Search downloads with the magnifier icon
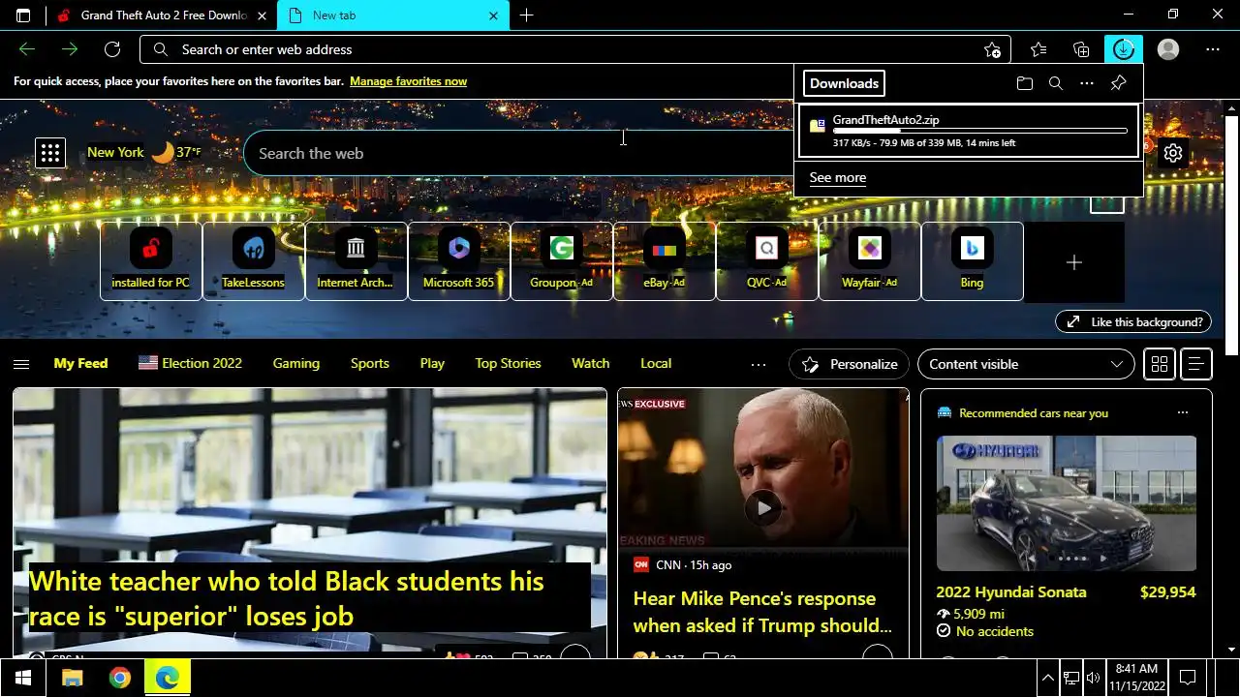Image resolution: width=1240 pixels, height=697 pixels. [x=1056, y=83]
